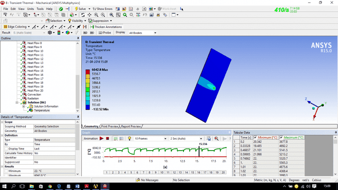
Task: Select the Pan view tool
Action: pos(89,14)
